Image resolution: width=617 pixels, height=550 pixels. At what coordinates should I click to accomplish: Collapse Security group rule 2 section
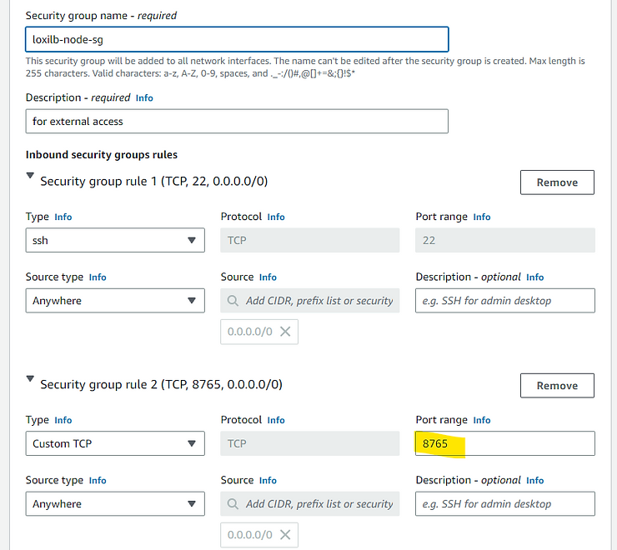(30, 379)
